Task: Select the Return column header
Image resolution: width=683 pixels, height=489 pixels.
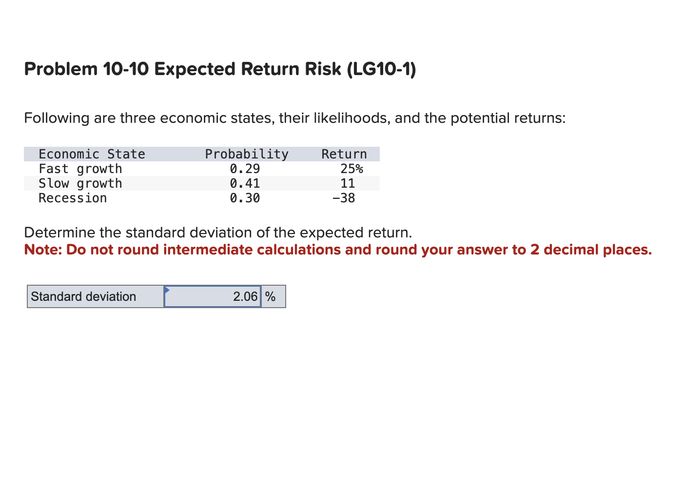Action: point(344,154)
